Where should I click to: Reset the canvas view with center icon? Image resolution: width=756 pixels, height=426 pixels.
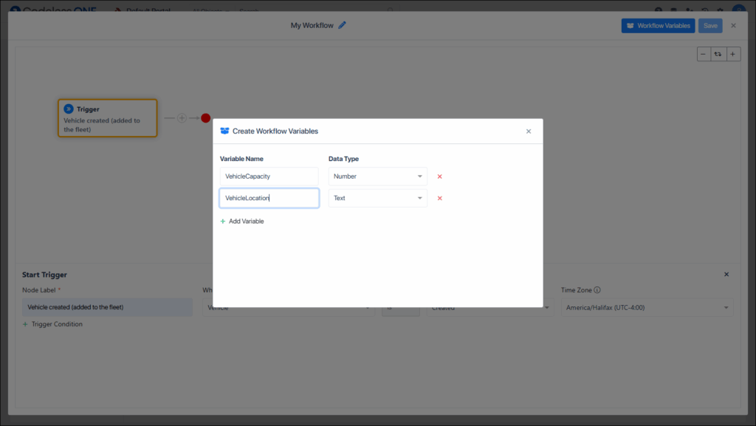click(718, 54)
